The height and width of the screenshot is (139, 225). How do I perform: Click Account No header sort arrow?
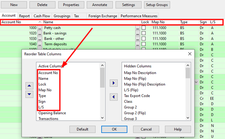[x=40, y=22]
